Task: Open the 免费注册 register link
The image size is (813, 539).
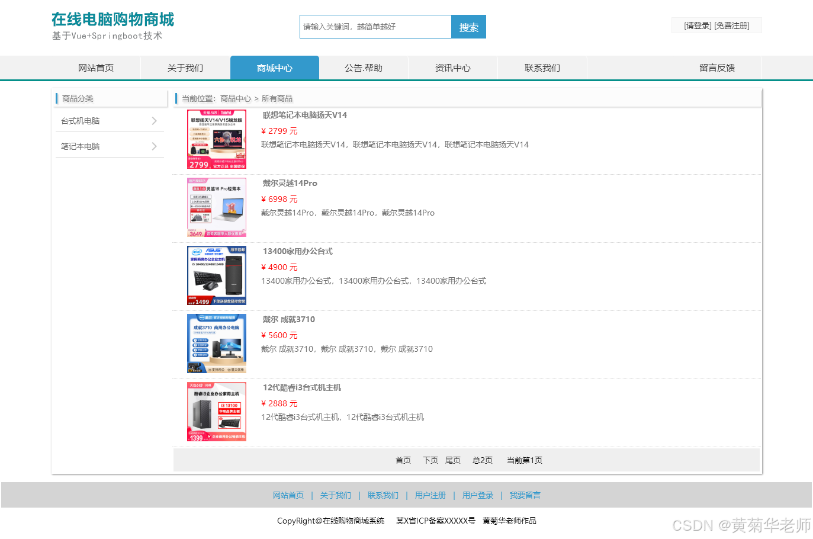Action: [x=732, y=25]
